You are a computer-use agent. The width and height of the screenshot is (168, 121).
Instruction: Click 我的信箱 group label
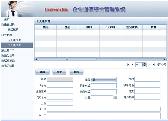coord(9,66)
